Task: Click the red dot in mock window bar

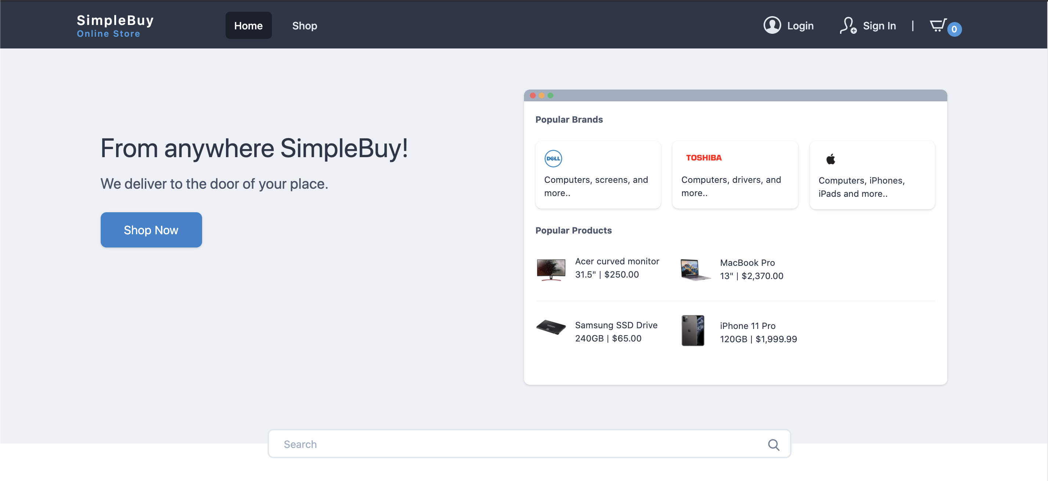Action: 532,95
